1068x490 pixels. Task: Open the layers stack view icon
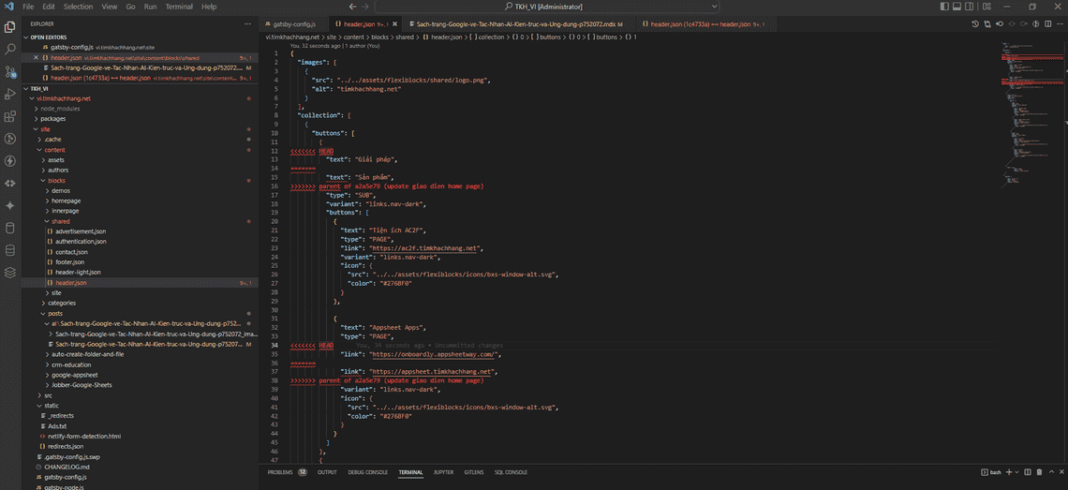[10, 272]
